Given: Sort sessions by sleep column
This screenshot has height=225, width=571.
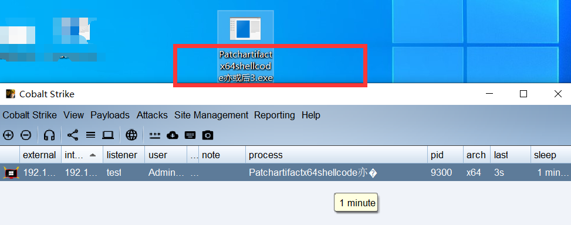Looking at the screenshot, I should tap(550, 155).
